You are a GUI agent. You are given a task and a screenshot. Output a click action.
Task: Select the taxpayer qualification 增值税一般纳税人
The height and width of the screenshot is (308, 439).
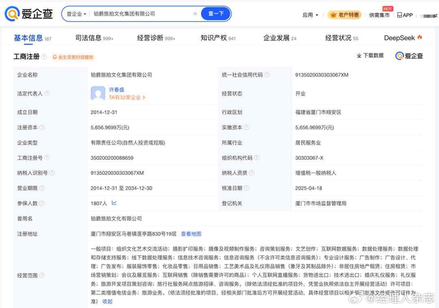pos(316,173)
